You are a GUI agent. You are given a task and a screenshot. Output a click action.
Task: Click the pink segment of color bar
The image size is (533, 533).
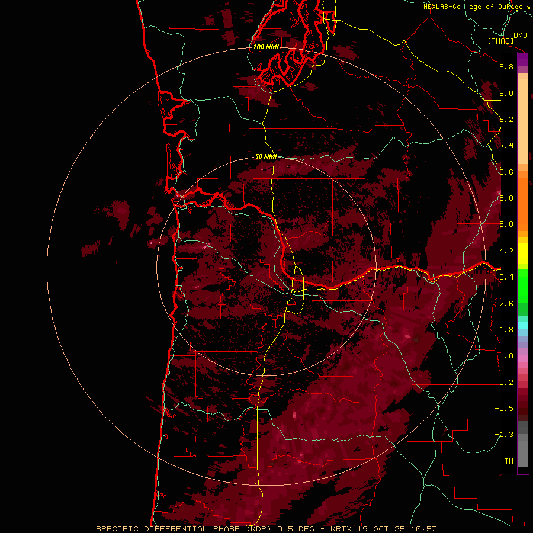tap(523, 359)
